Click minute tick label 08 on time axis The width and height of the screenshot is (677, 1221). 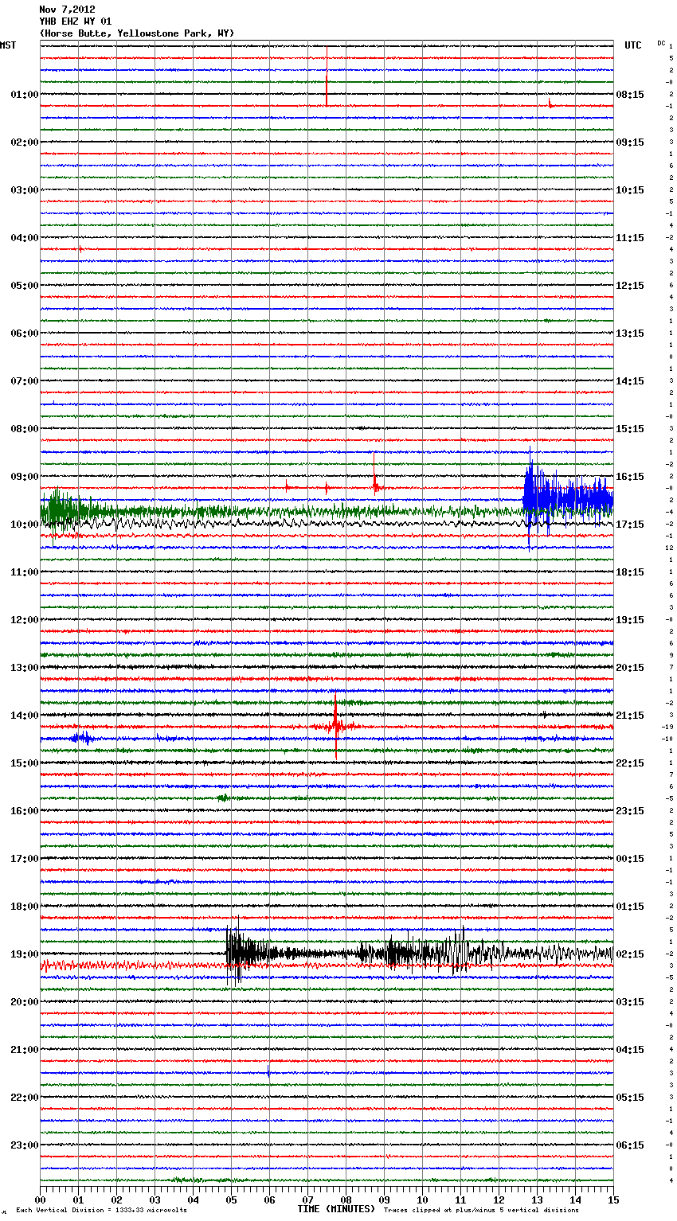(x=346, y=1200)
